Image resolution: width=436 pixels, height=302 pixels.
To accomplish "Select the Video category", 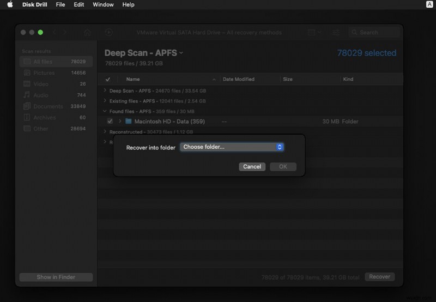I will click(56, 84).
